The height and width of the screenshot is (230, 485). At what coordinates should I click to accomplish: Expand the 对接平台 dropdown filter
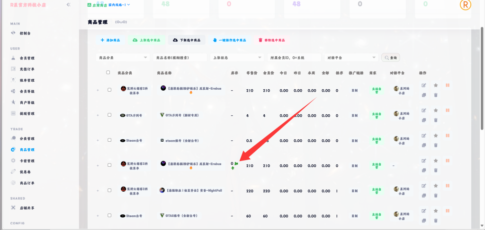click(x=351, y=58)
